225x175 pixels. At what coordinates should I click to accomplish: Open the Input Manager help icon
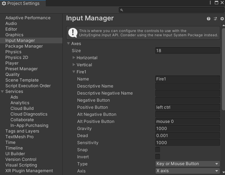pyautogui.click(x=209, y=19)
